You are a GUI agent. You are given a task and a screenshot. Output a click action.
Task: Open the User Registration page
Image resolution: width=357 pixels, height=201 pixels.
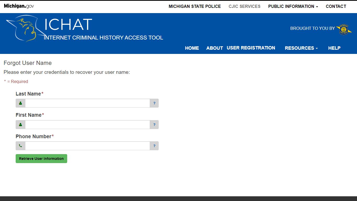click(251, 48)
